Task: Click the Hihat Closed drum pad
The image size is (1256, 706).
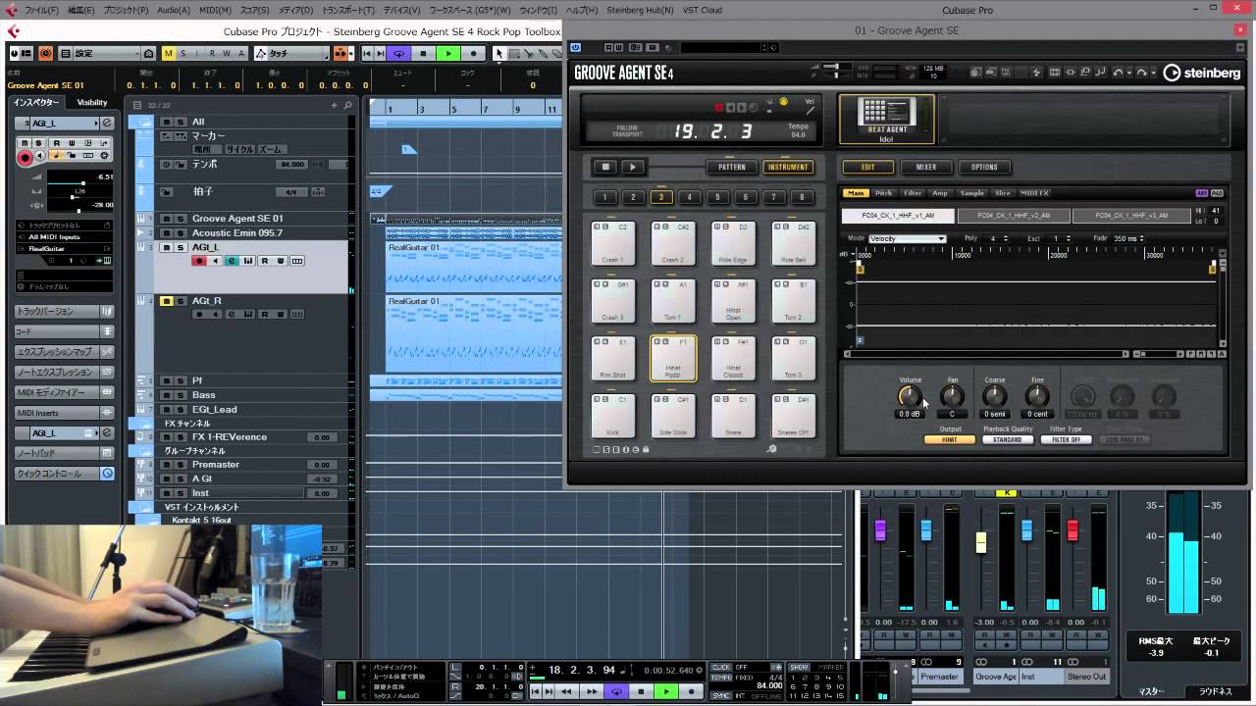Action: [x=734, y=358]
